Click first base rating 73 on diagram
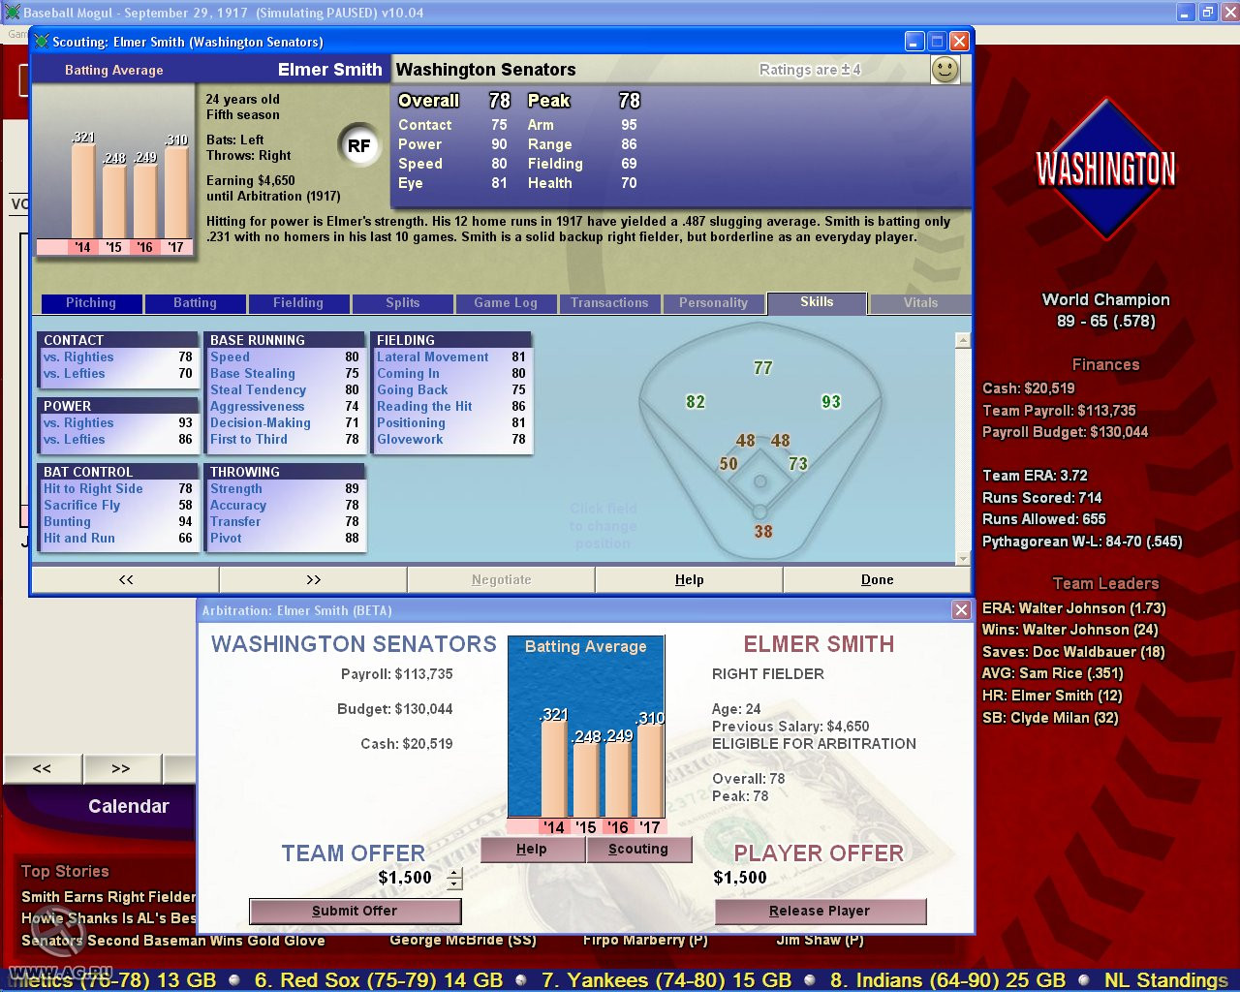The width and height of the screenshot is (1240, 992). (x=798, y=464)
